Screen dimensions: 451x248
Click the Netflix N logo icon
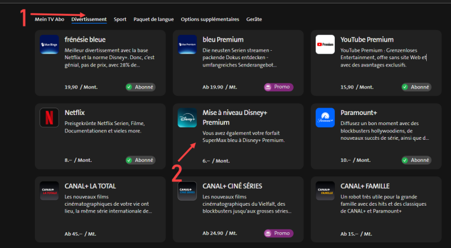coord(50,117)
